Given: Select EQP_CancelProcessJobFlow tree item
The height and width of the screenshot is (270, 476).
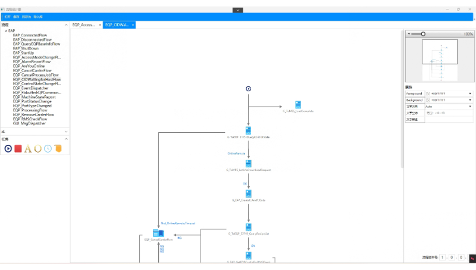Looking at the screenshot, I should point(36,75).
